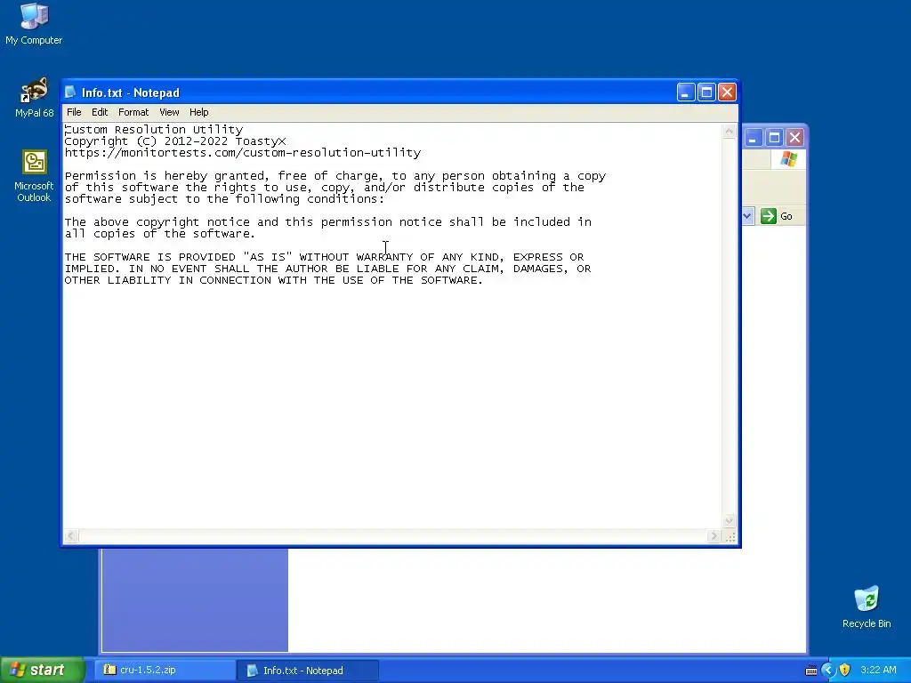The width and height of the screenshot is (911, 683).
Task: Open the Help menu in Notepad
Action: click(x=198, y=112)
